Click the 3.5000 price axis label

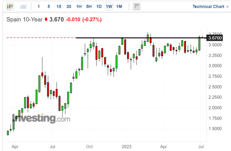(215, 45)
